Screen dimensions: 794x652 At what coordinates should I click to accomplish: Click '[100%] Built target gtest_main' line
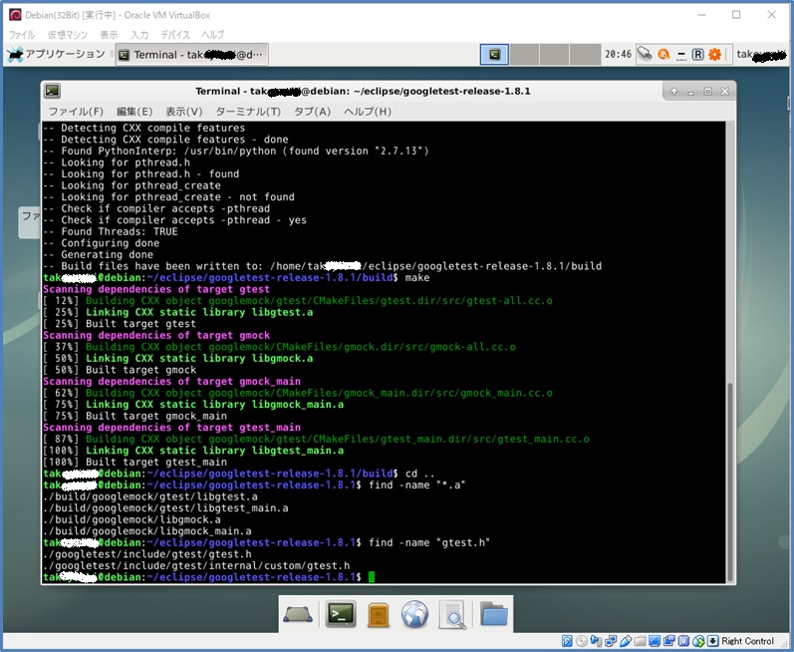[x=134, y=462]
